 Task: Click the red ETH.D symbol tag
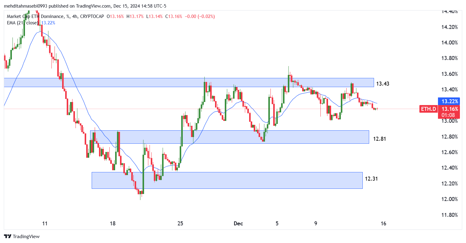point(429,109)
